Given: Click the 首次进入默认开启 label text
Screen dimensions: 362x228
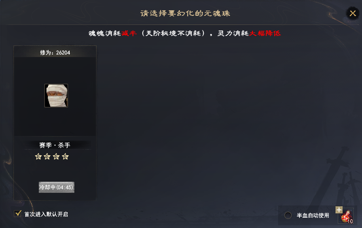Looking at the screenshot, I should click(x=46, y=214).
